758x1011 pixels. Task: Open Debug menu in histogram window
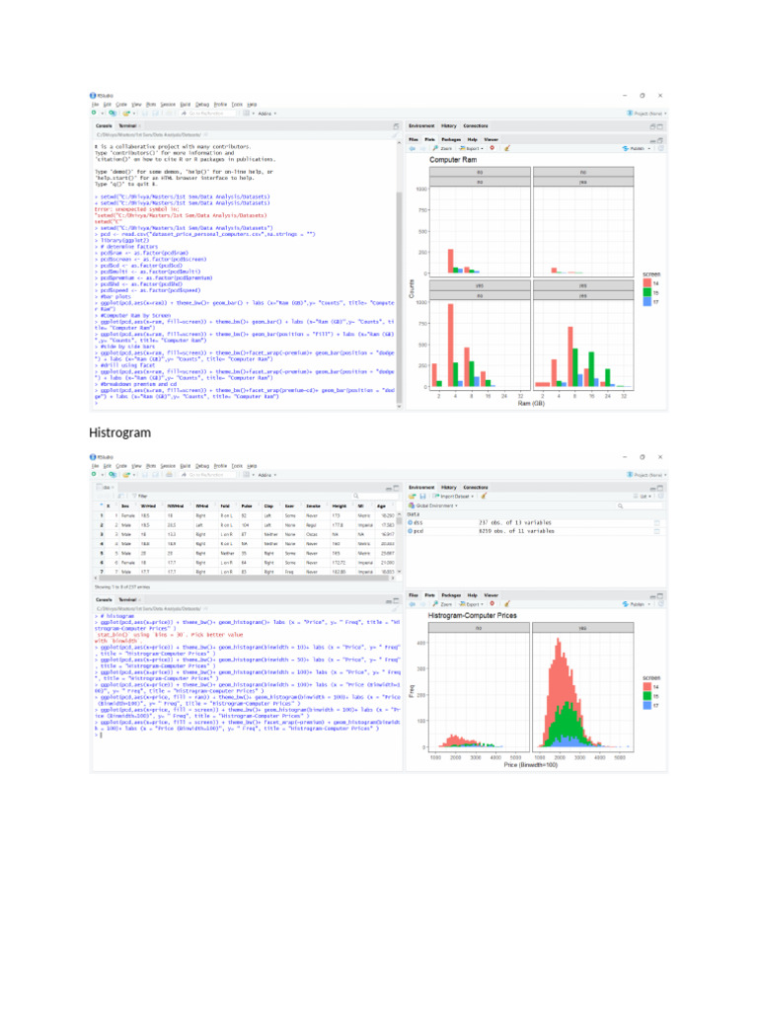coord(202,466)
